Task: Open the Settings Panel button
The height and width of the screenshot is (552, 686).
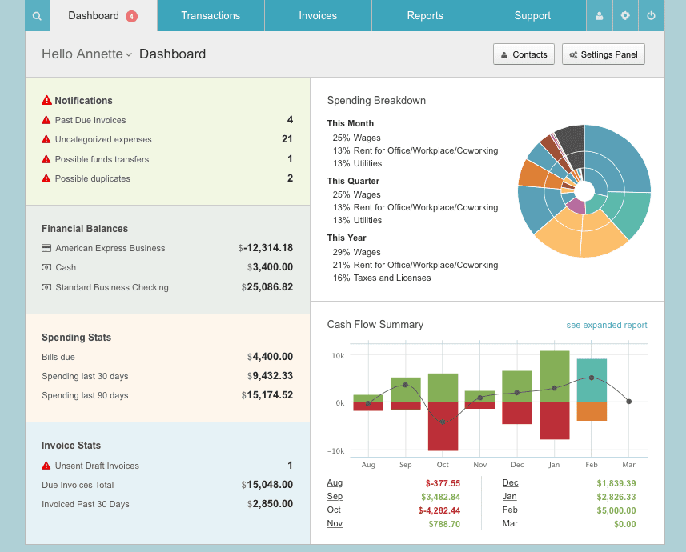Action: pyautogui.click(x=604, y=54)
